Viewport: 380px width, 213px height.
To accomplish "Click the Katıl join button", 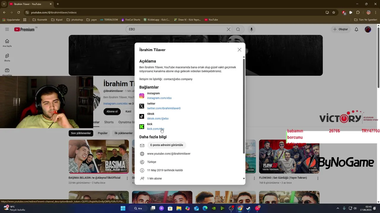I will 128,112.
